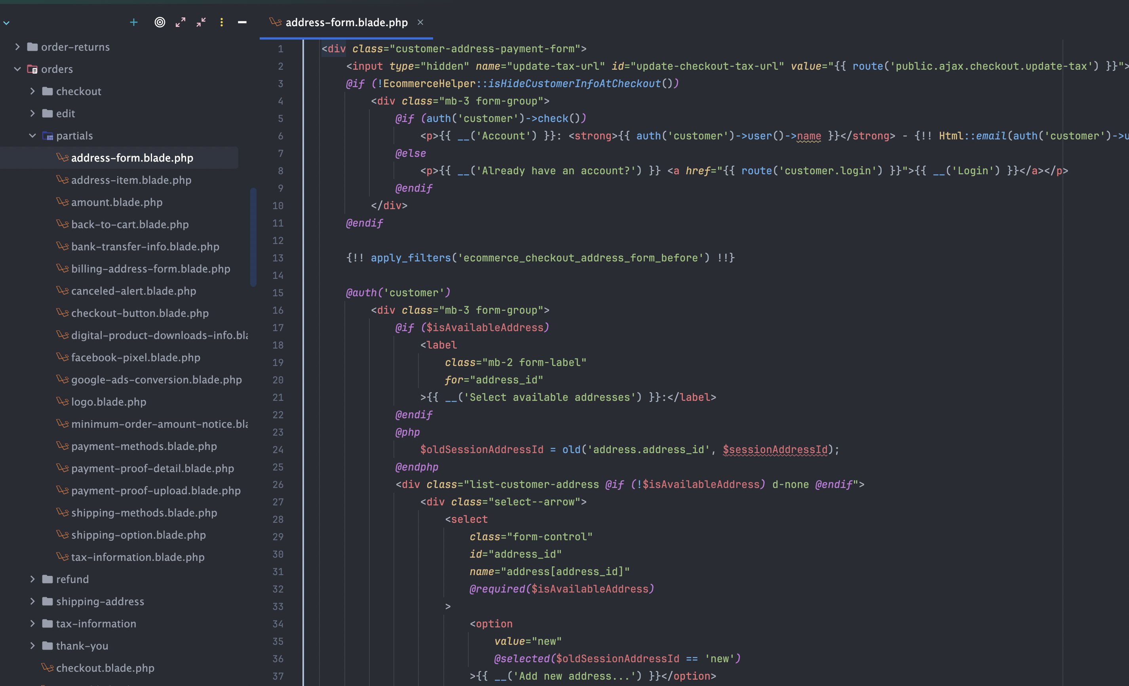This screenshot has height=686, width=1129.
Task: Click the plus icon to add new file
Action: coord(133,22)
